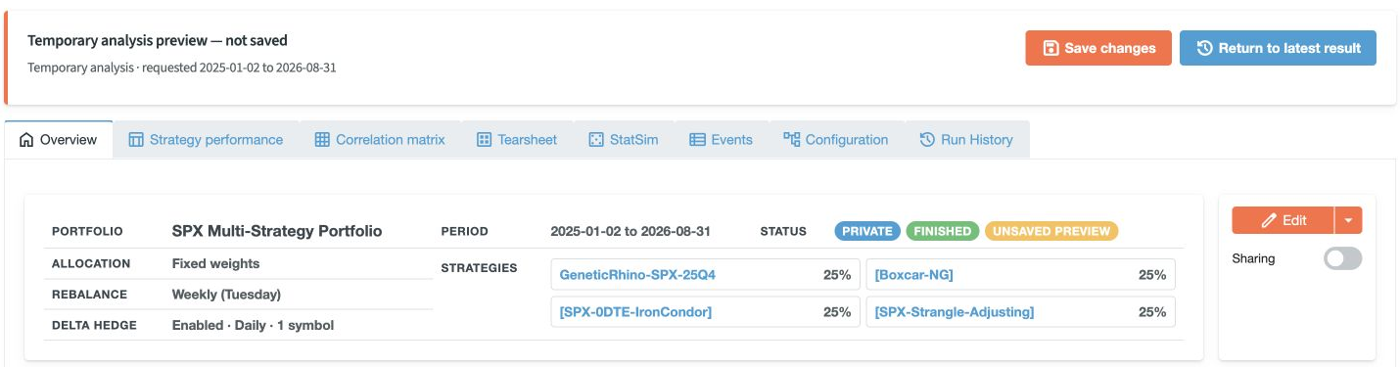Click the delta hedge Enabled · Daily value
Screen dimensions: 1400x367
point(253,325)
